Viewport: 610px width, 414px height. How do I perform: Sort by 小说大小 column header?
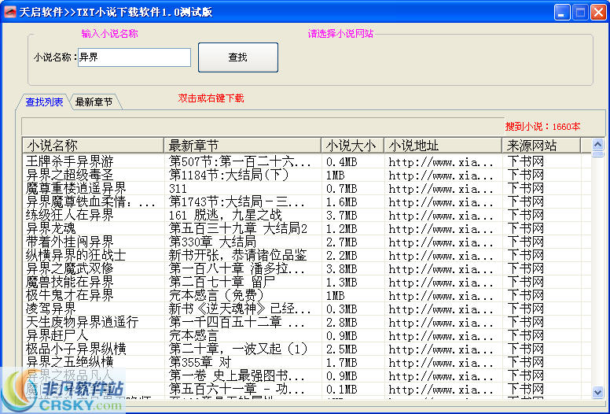(x=352, y=146)
